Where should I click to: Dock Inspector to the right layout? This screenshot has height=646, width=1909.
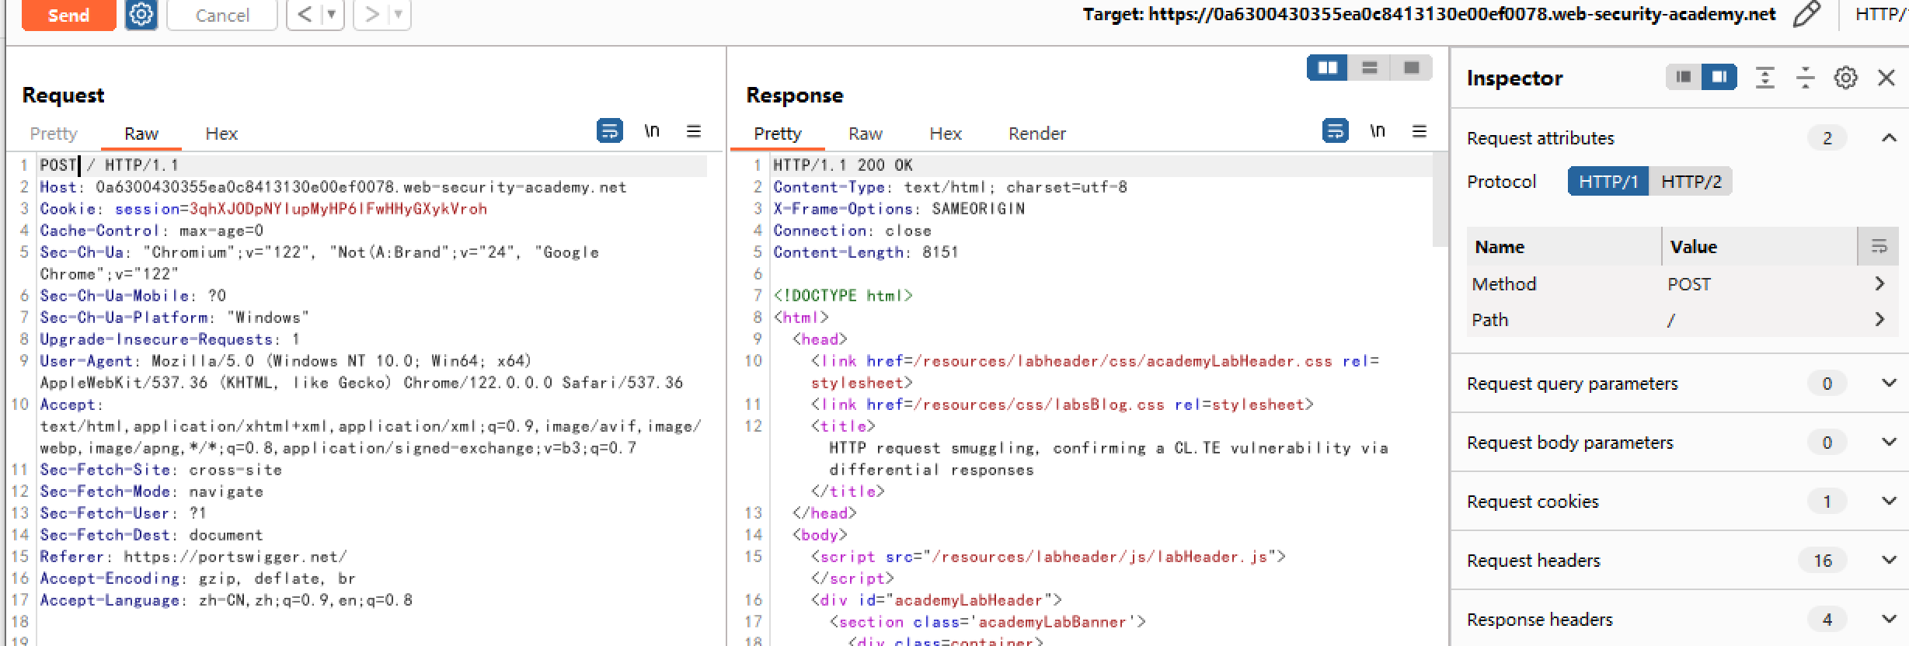click(x=1719, y=77)
